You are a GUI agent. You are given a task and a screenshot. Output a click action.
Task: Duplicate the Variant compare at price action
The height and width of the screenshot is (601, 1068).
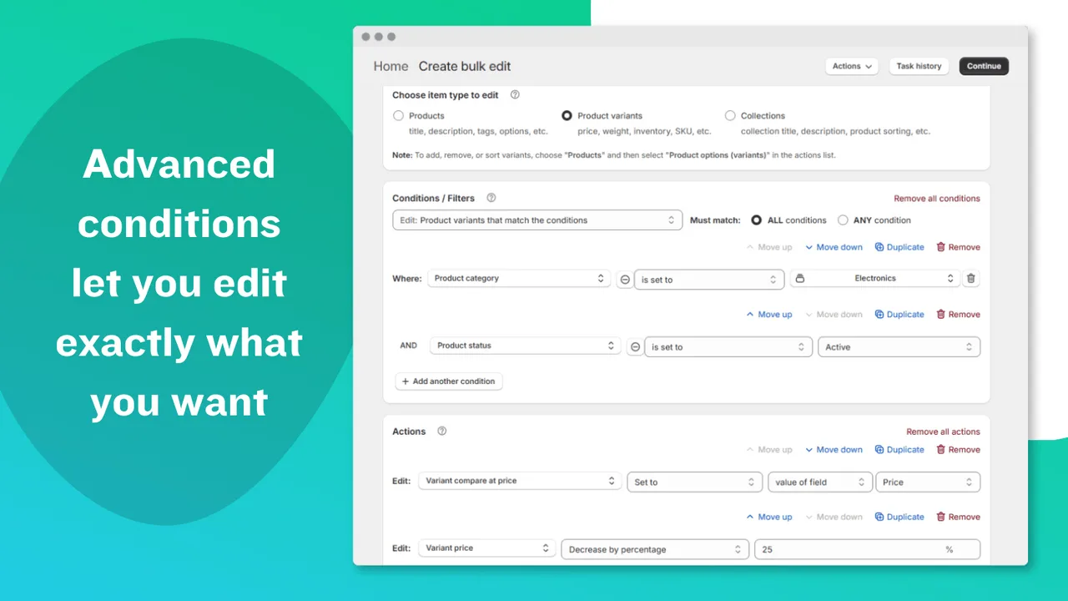click(899, 450)
